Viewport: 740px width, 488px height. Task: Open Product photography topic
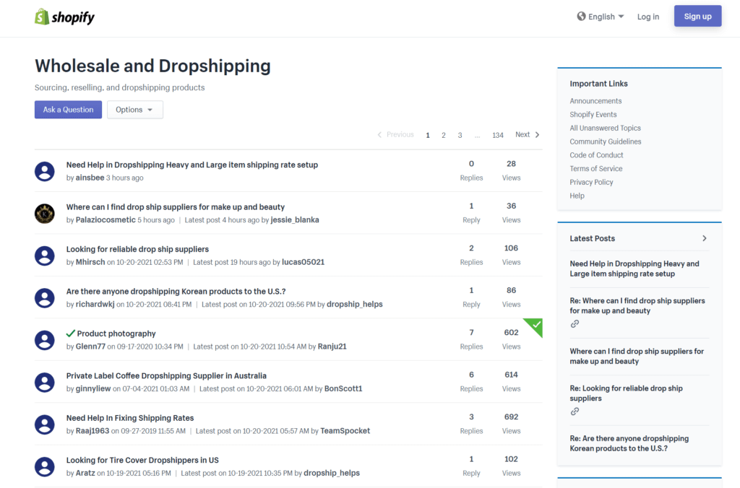(116, 334)
